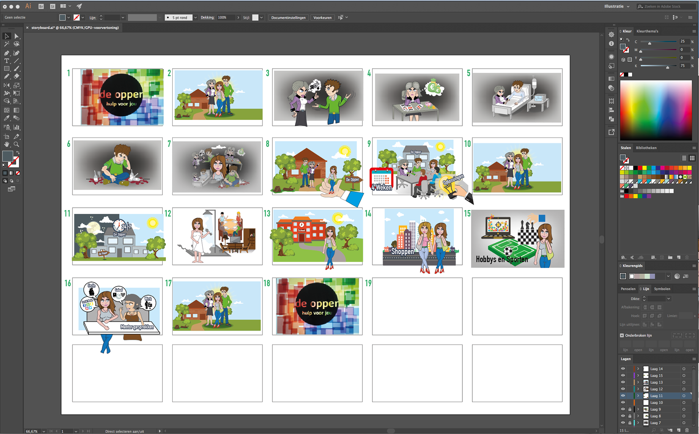Image resolution: width=699 pixels, height=434 pixels.
Task: Swap fill and stroke colors
Action: (x=18, y=152)
